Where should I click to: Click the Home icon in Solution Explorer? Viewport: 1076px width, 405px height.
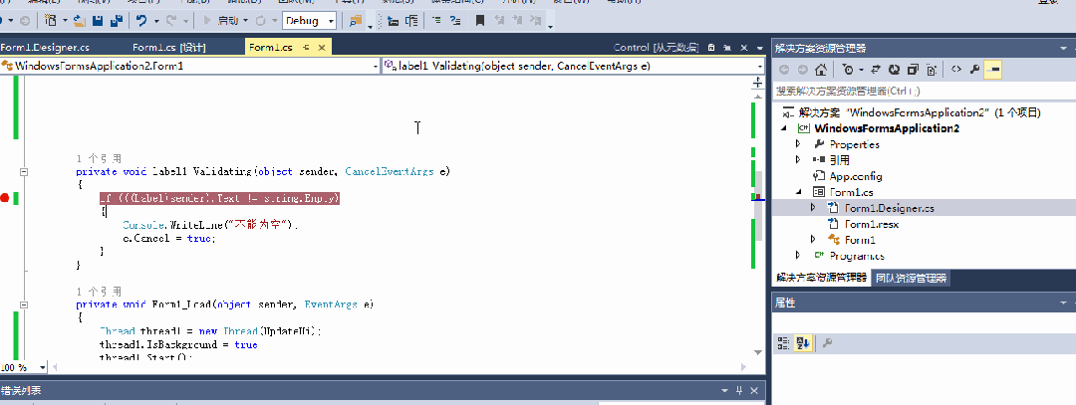click(820, 69)
